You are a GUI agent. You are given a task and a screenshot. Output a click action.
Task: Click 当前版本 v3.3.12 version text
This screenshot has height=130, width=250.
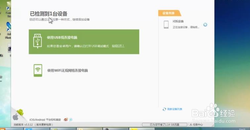(x=23, y=125)
